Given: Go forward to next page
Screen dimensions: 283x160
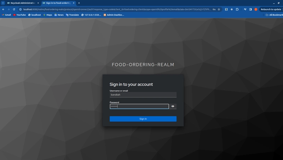Looking at the screenshot, I should (x=8, y=10).
